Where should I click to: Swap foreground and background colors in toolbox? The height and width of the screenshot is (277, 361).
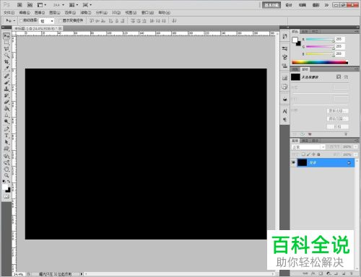(9, 182)
